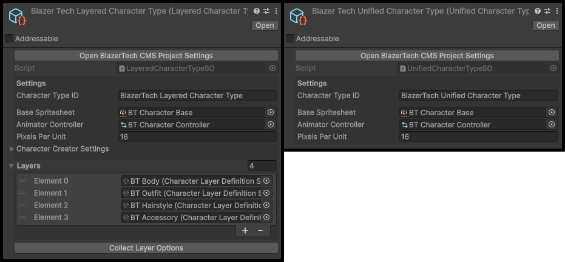The width and height of the screenshot is (565, 262).
Task: Open the Layered Character Type asset
Action: click(x=265, y=25)
